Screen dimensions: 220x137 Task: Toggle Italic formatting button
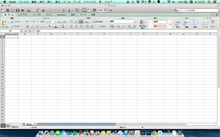click(32, 26)
